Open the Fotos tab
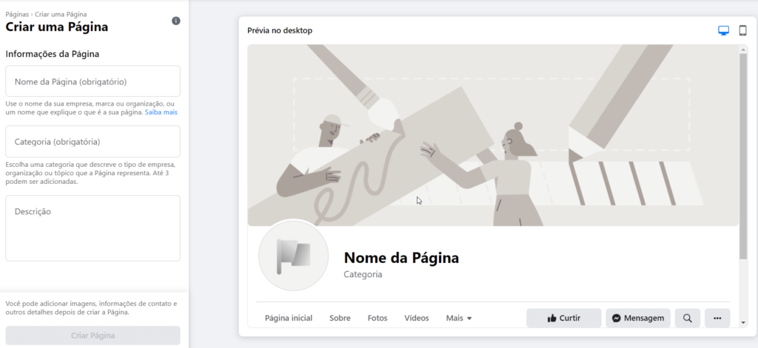 378,318
